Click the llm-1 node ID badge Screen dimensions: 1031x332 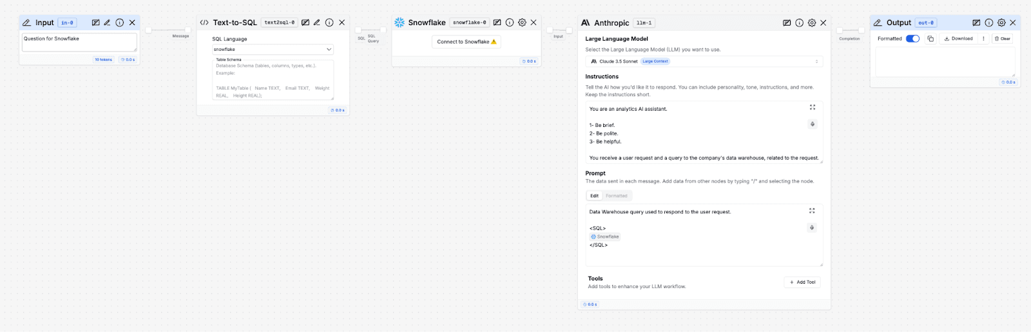(644, 23)
